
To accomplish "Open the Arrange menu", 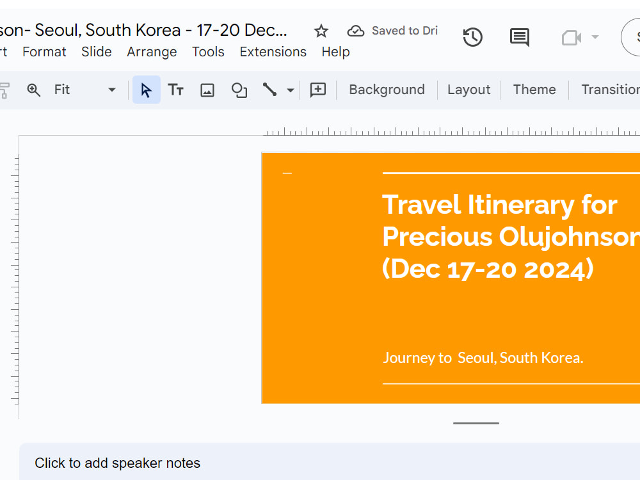I will (152, 52).
